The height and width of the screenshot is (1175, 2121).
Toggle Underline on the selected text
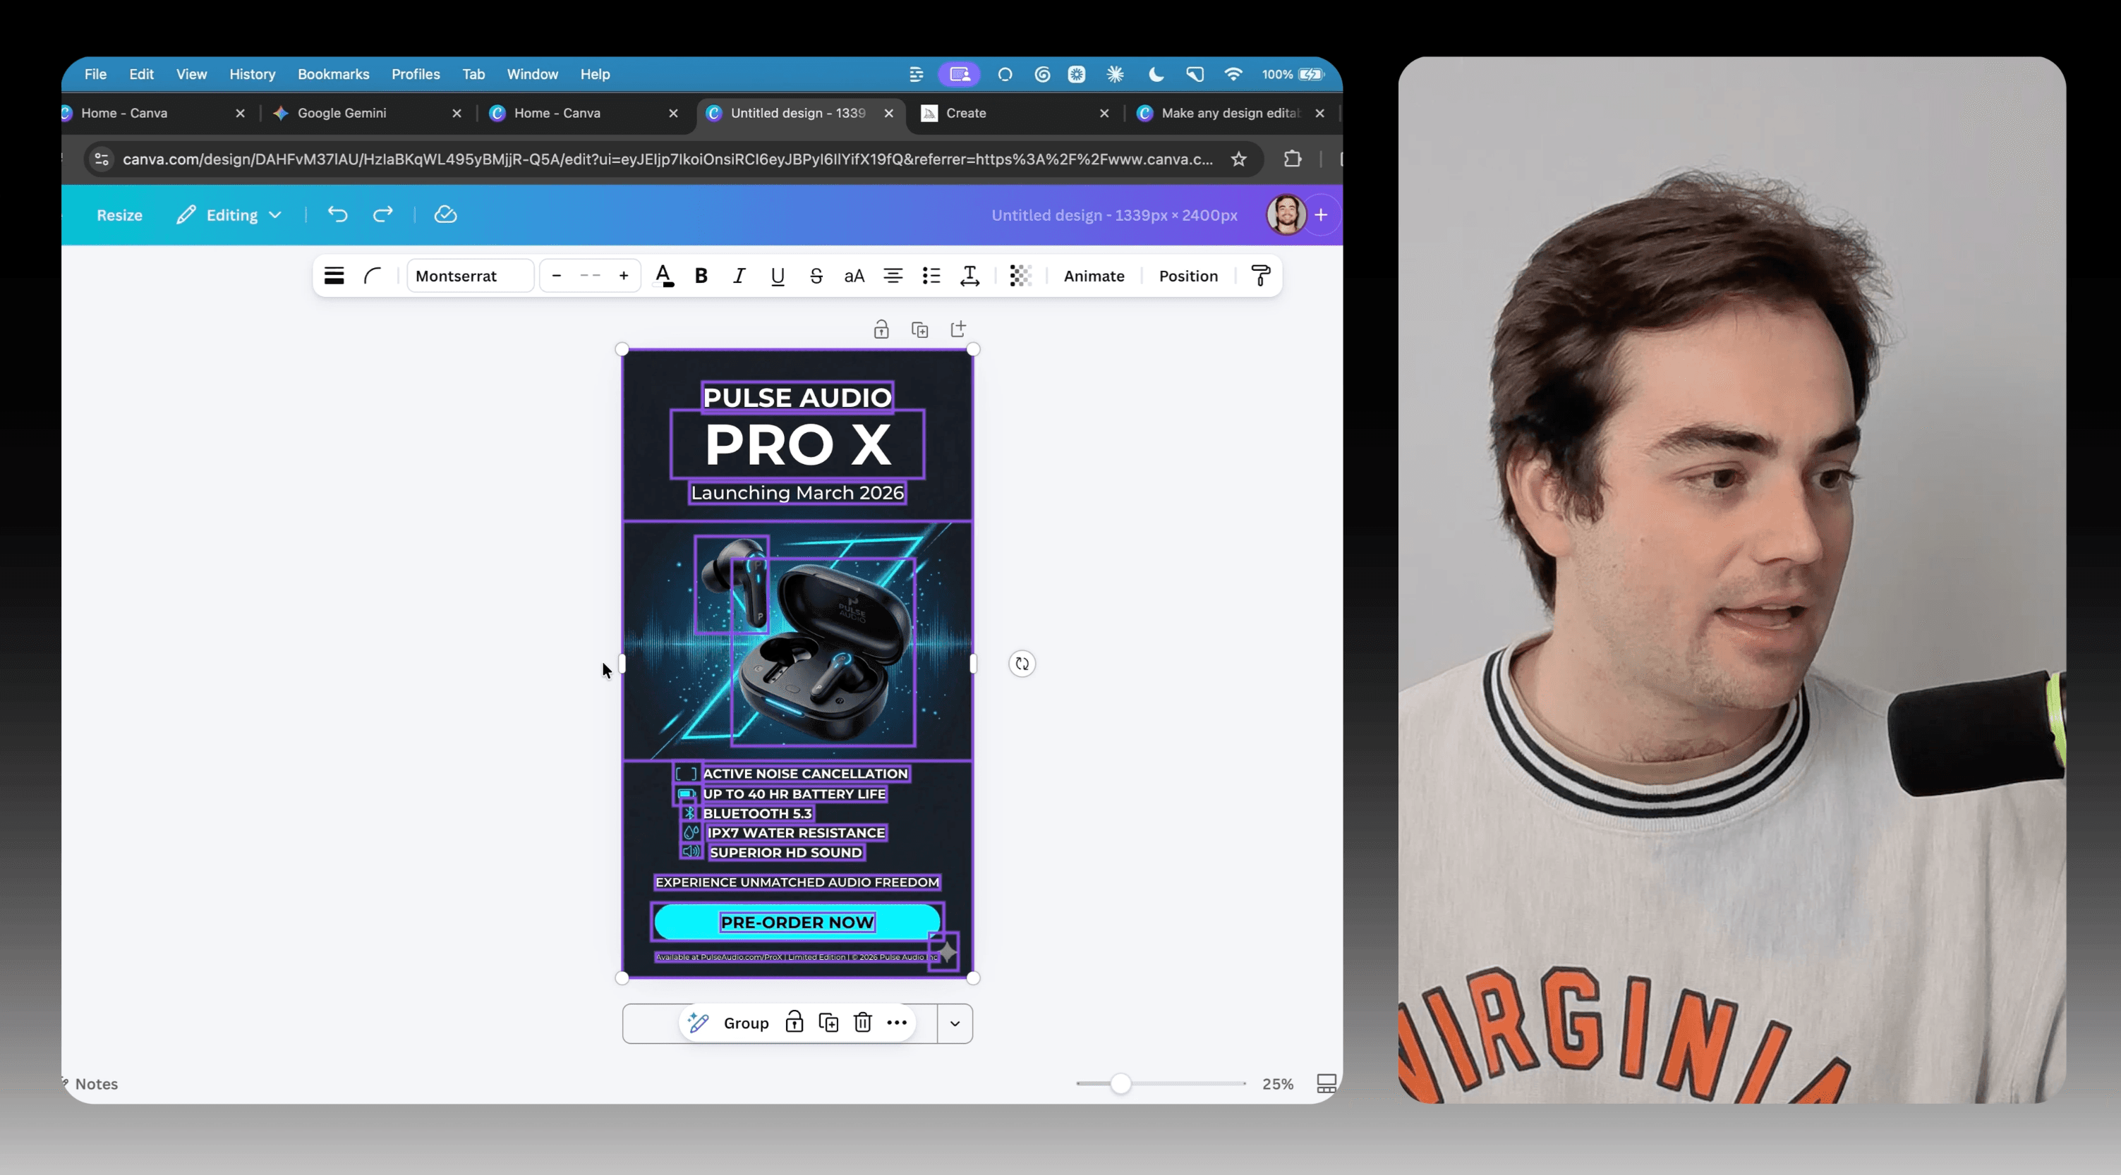click(x=778, y=276)
